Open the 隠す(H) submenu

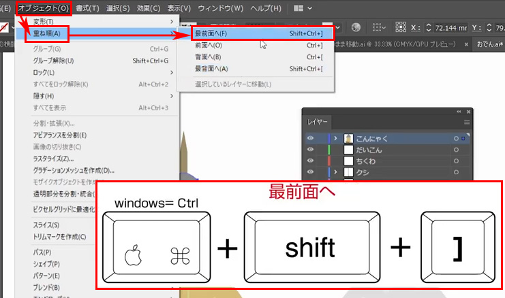click(97, 96)
